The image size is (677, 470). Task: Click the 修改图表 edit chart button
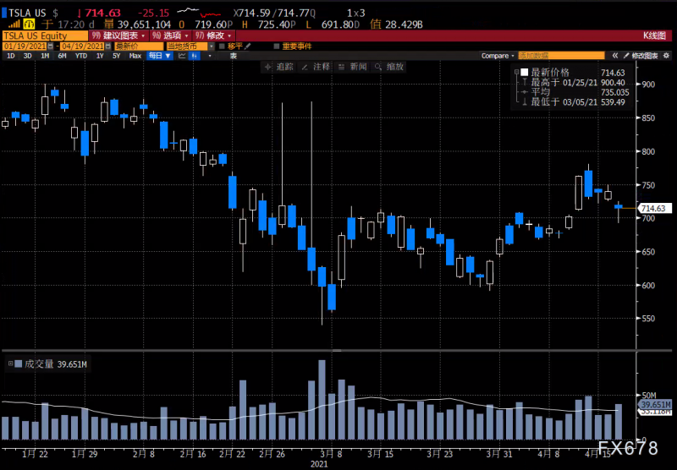coord(641,56)
